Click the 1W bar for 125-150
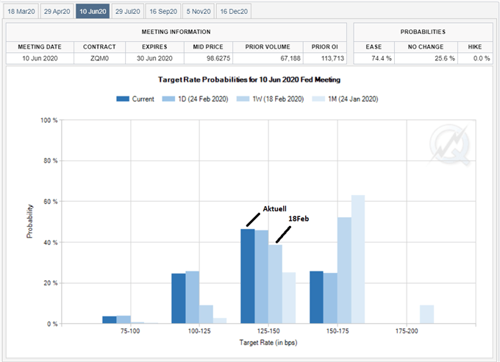Screen dimensions: 500x362 [x=275, y=284]
